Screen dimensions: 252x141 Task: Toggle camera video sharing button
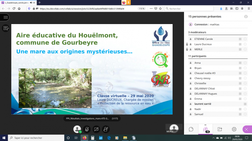pos(96,129)
